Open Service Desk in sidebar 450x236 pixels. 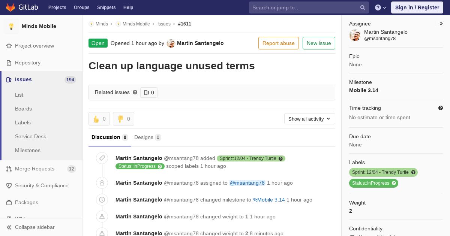pyautogui.click(x=30, y=136)
